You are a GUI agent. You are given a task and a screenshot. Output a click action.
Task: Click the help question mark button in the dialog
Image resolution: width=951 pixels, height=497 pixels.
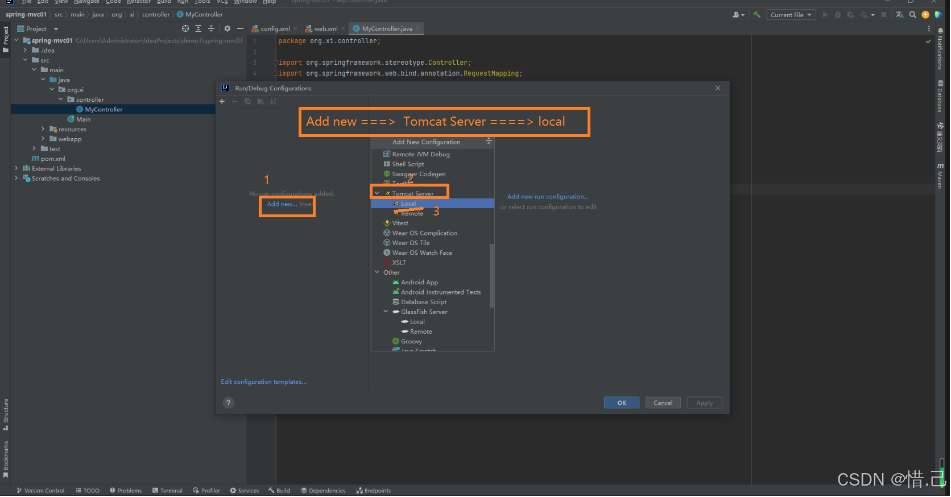pos(229,403)
